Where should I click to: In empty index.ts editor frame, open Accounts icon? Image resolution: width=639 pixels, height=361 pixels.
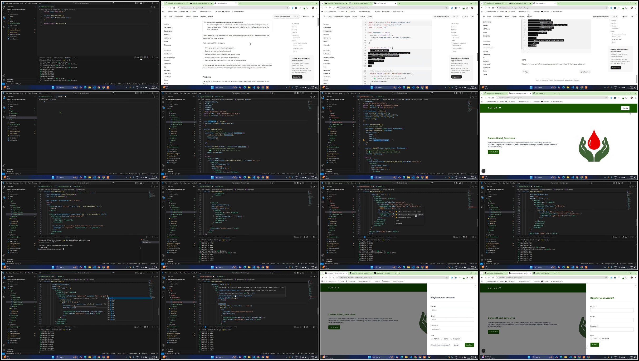click(x=4, y=165)
